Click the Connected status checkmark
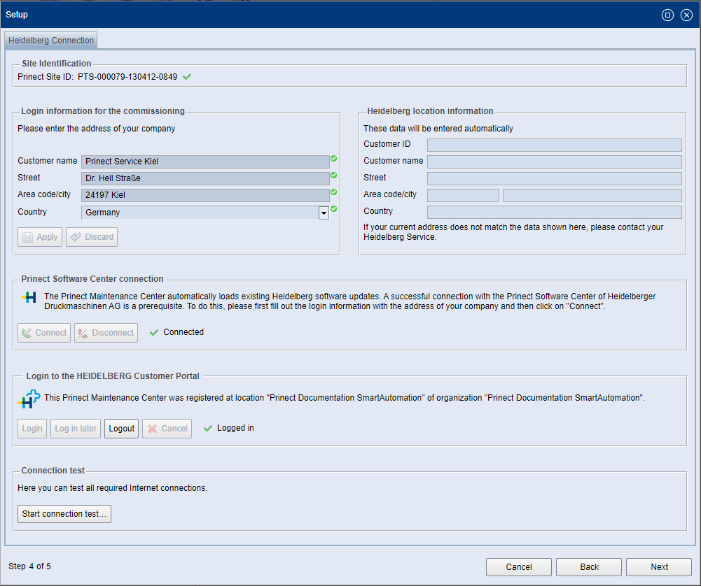Screen dimensions: 701x586 154,332
